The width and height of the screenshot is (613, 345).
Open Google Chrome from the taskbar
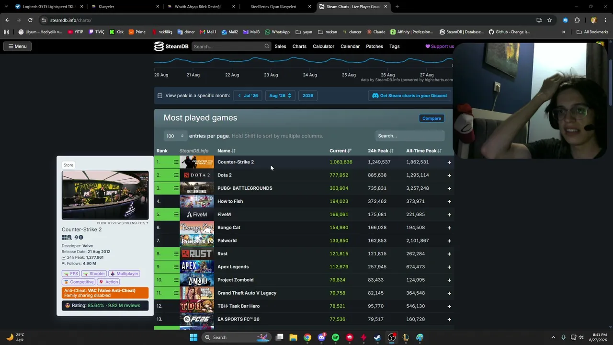(x=307, y=337)
